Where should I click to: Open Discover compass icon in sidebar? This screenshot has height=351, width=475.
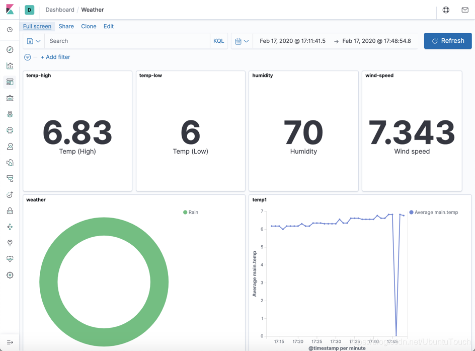(10, 50)
